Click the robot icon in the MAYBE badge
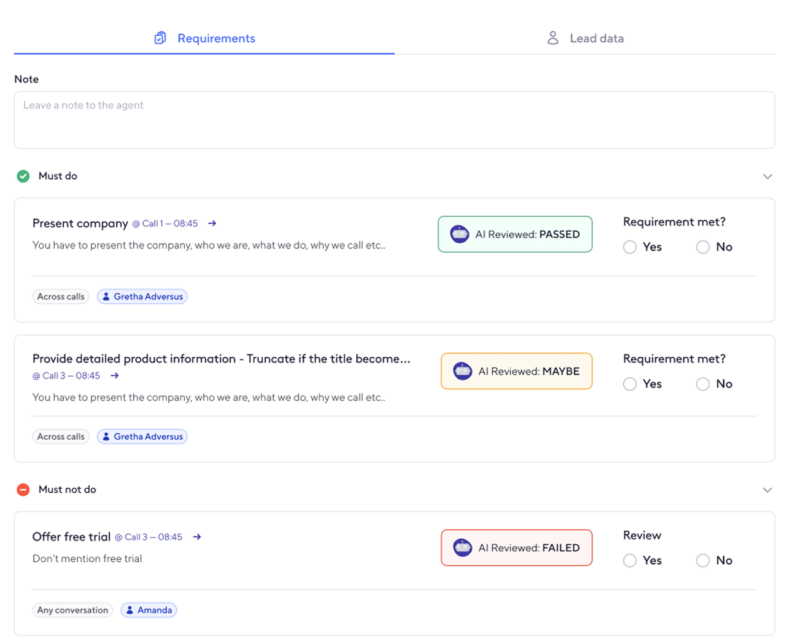793x644 pixels. (463, 372)
